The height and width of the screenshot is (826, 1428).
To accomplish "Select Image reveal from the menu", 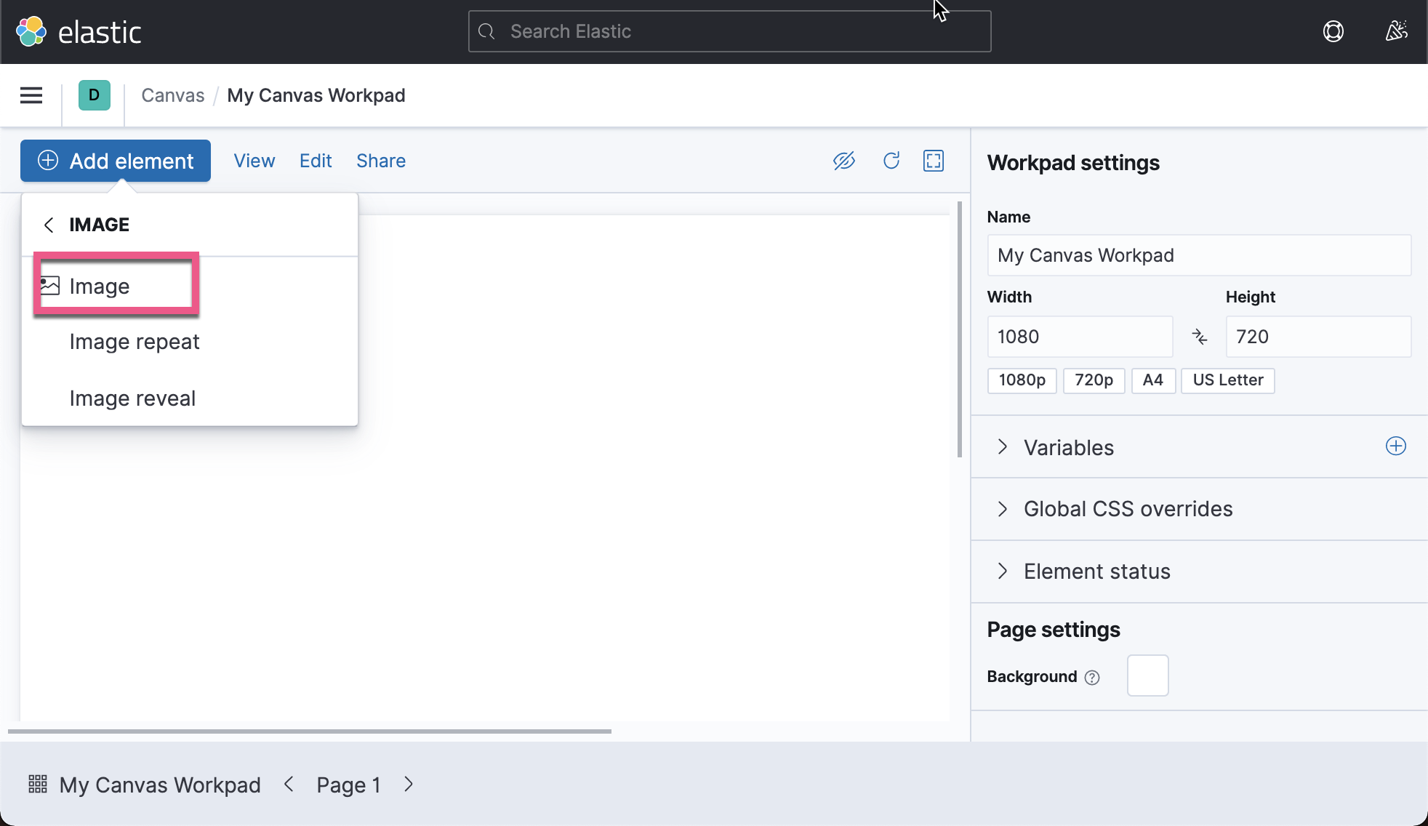I will click(132, 398).
